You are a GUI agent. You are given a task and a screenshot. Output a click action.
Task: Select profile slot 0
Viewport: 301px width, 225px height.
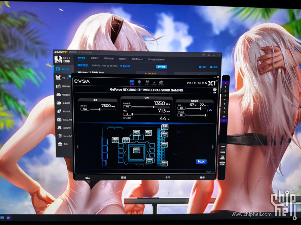[225, 83]
